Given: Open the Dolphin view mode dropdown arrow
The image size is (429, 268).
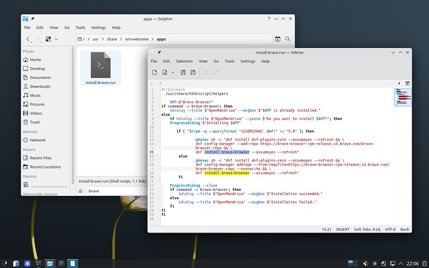Looking at the screenshot, I should (56, 39).
